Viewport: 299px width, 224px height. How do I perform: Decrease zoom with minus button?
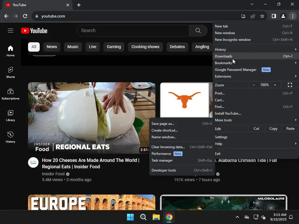pyautogui.click(x=254, y=85)
